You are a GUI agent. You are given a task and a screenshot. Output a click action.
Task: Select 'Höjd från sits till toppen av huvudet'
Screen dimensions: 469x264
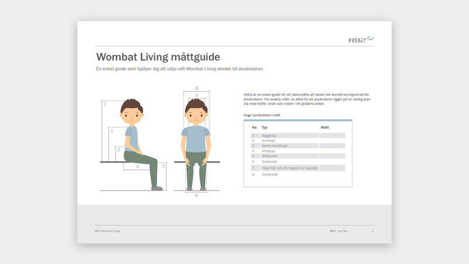pyautogui.click(x=290, y=168)
